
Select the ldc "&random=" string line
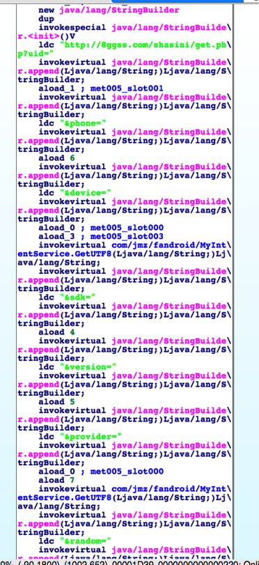point(75,541)
